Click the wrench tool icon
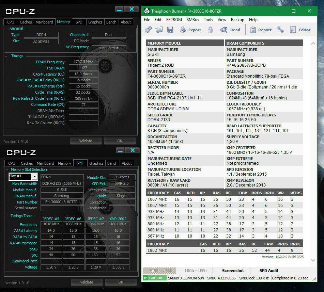Viewport: 324px width, 292px height. (x=280, y=30)
